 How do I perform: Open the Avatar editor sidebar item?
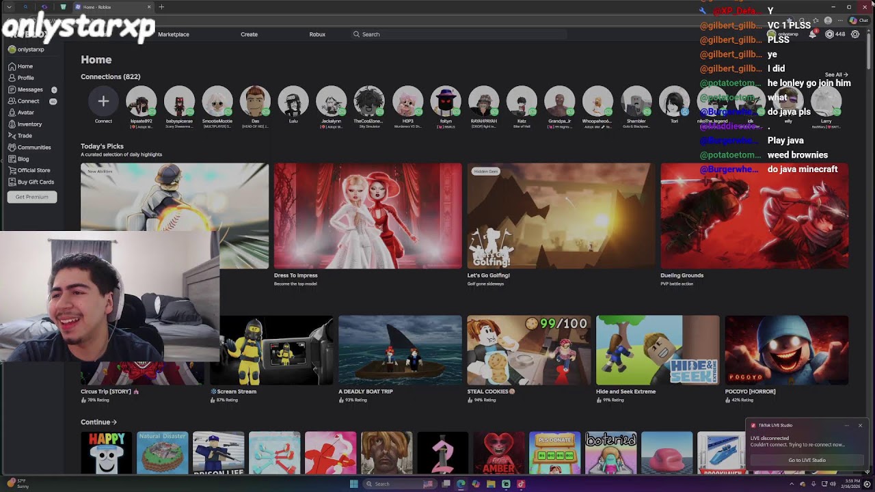pyautogui.click(x=21, y=113)
